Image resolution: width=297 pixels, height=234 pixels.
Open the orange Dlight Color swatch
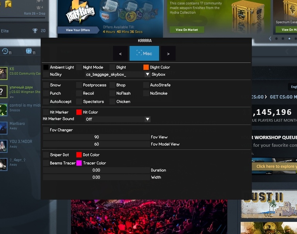[146, 67]
